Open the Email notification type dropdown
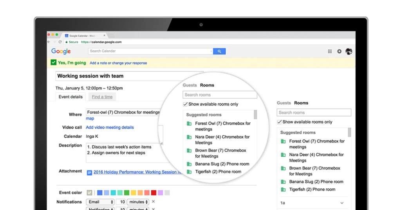 100,202
